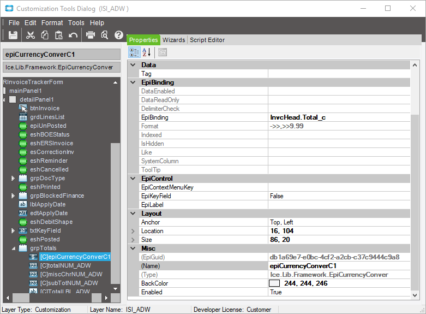Click the Print icon in the toolbar

click(x=91, y=35)
